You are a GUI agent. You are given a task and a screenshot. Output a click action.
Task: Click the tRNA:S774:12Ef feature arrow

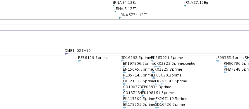coord(120,18)
